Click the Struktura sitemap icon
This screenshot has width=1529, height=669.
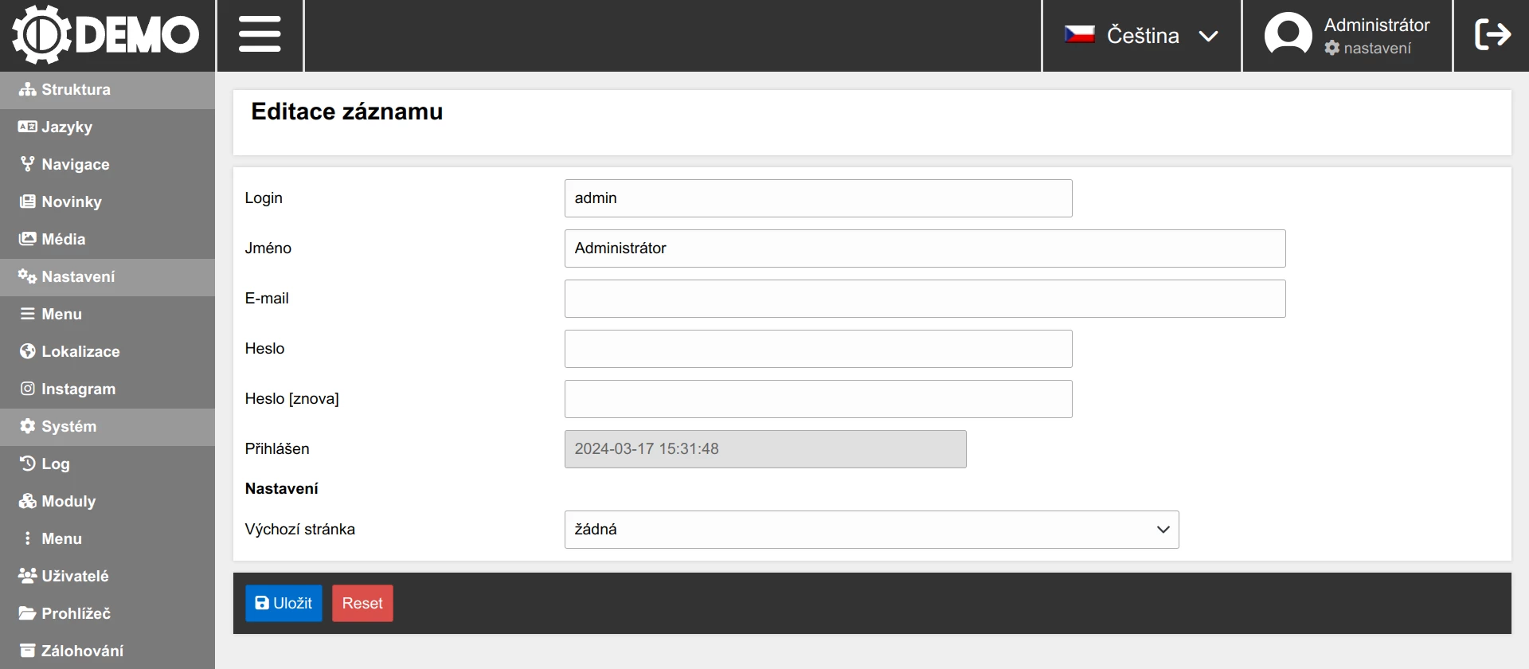tap(28, 89)
